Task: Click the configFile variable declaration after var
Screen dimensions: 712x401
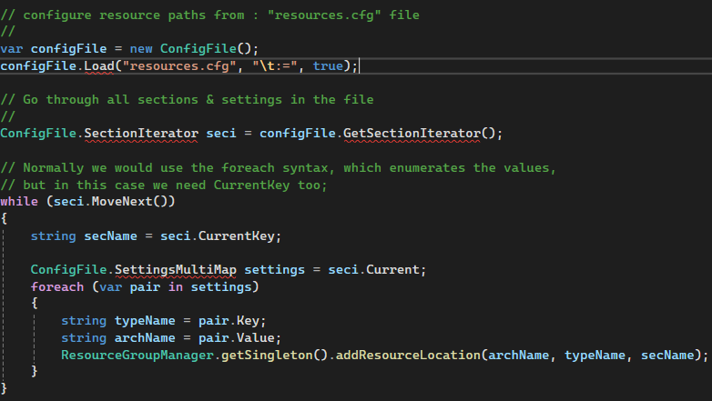Action: pos(68,49)
